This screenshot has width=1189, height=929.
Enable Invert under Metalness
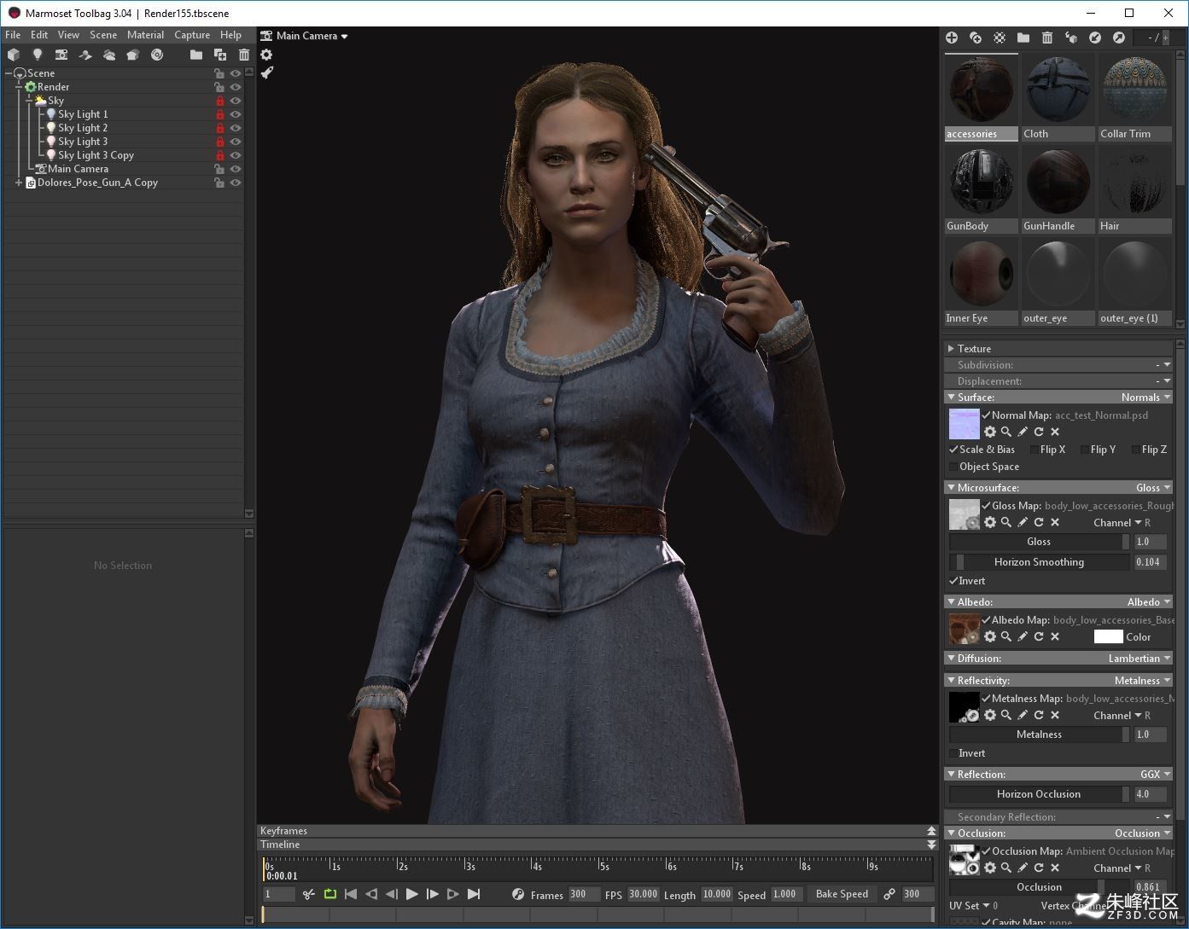tap(953, 753)
